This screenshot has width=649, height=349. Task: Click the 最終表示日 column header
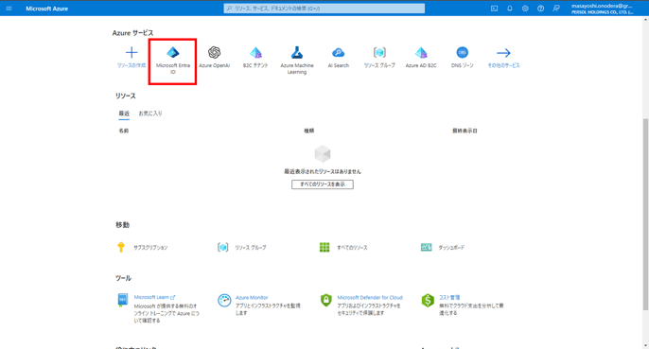465,131
